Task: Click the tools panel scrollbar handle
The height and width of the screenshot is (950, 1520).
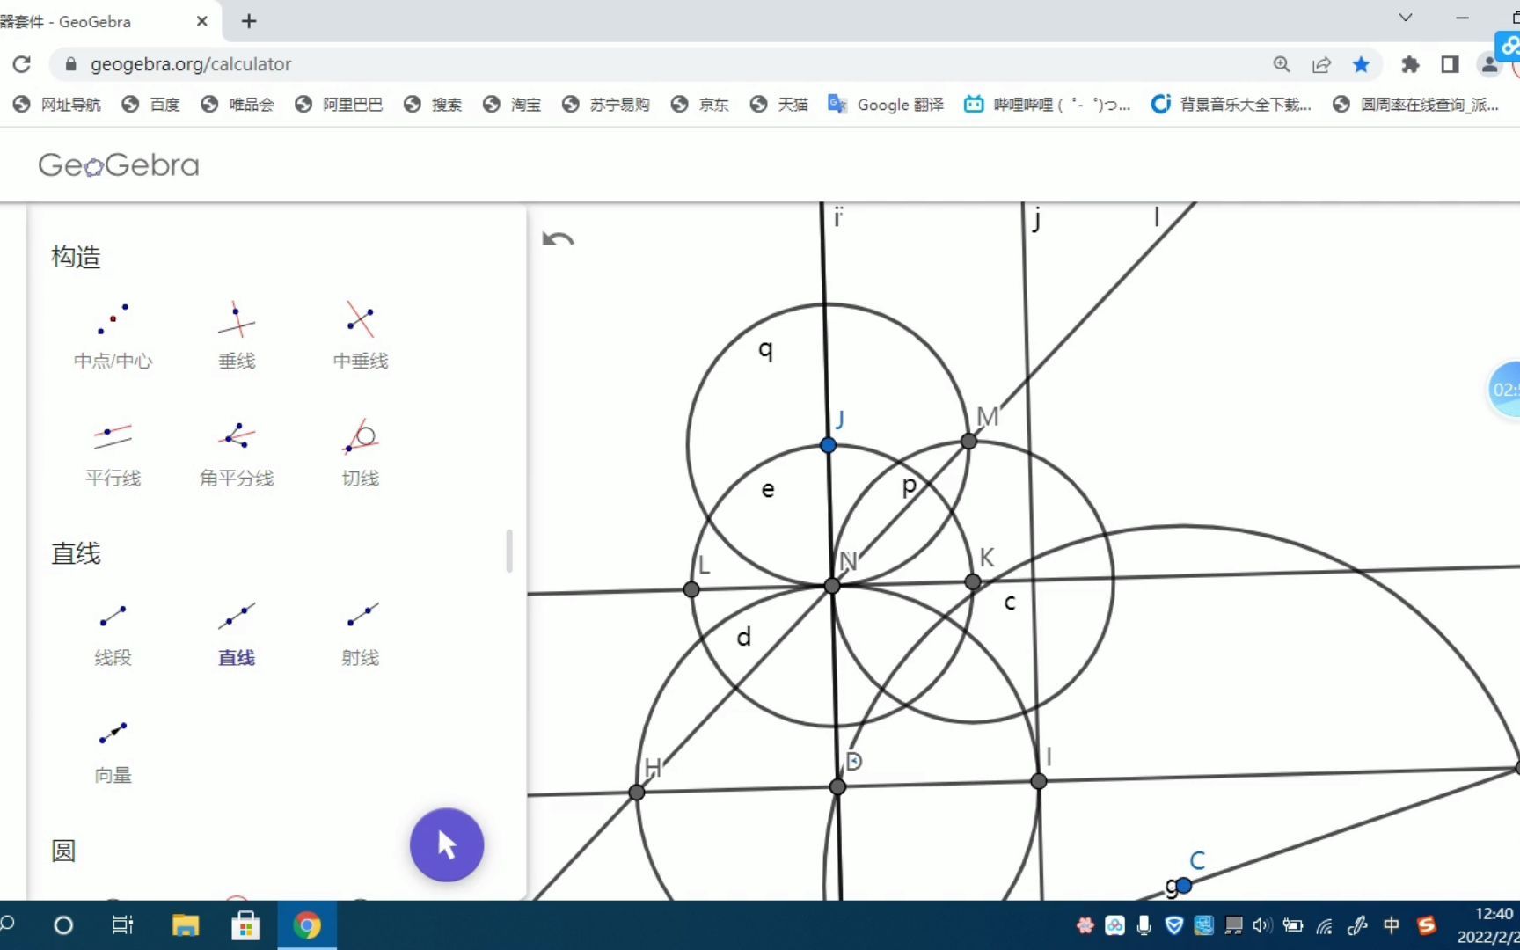Action: (x=509, y=552)
